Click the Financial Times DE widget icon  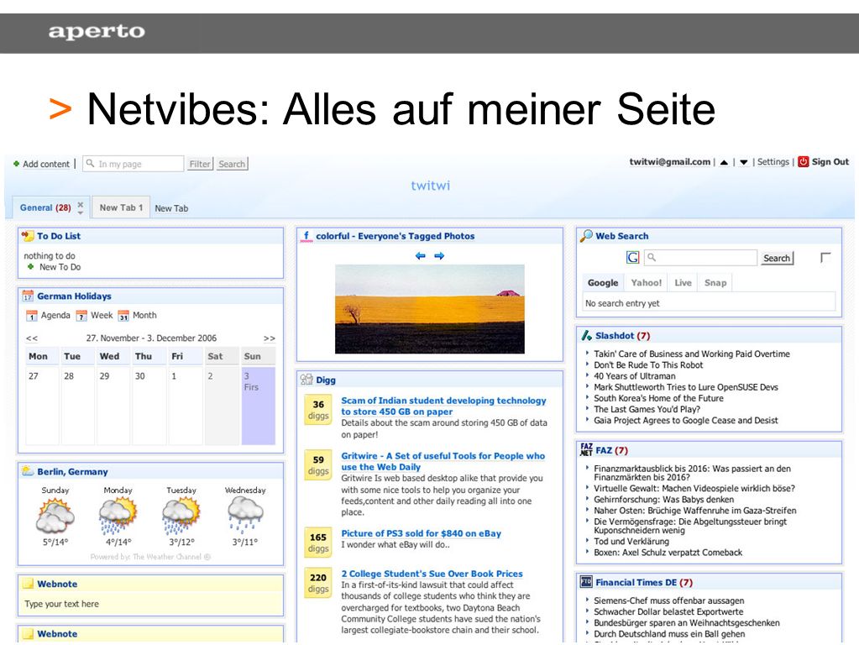[586, 582]
